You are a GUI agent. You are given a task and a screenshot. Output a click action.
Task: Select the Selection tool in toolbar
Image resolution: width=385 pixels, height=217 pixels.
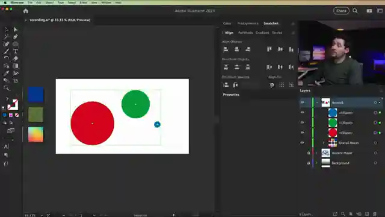point(6,30)
